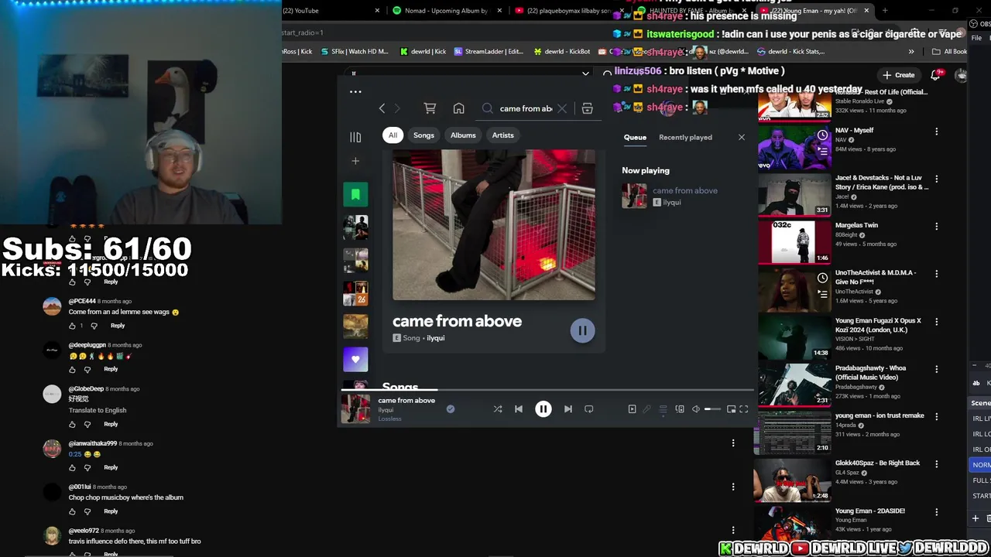Like the comment by @ianwaithaka999

tap(73, 467)
